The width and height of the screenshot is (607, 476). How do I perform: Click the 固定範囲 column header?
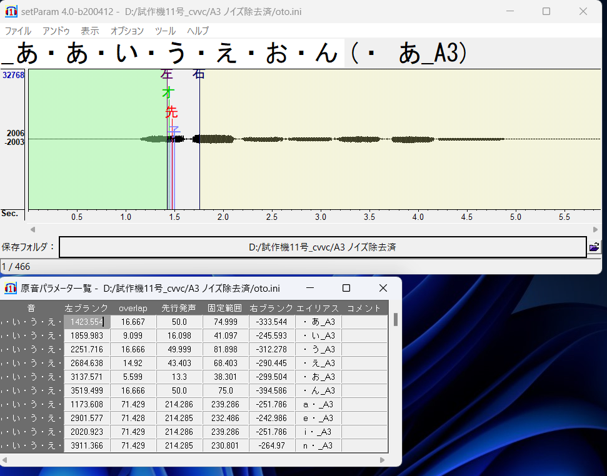pyautogui.click(x=225, y=308)
